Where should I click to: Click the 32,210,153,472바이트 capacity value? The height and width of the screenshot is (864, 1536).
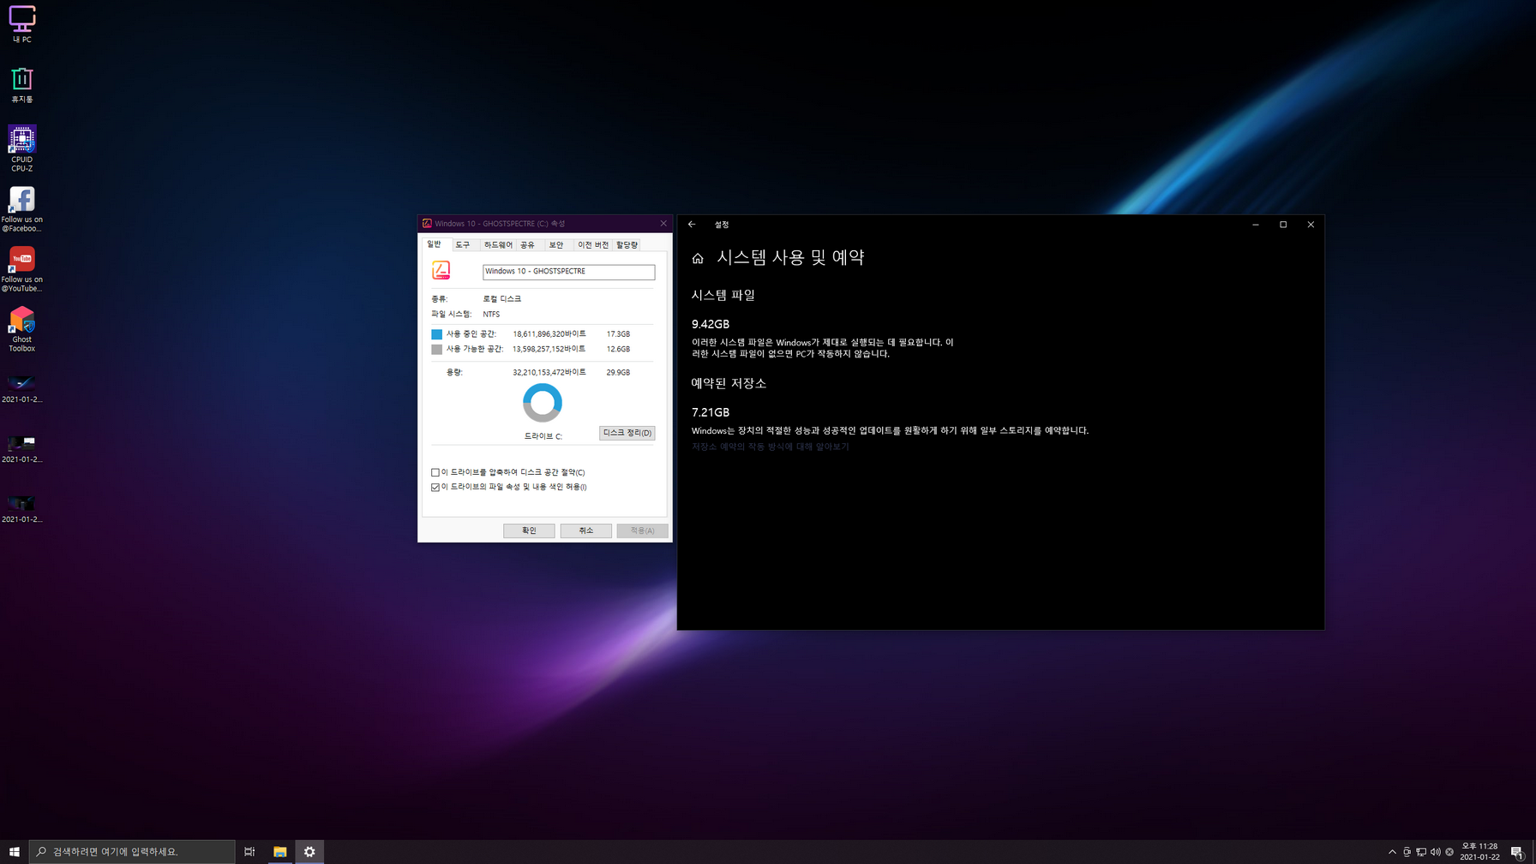[549, 373]
